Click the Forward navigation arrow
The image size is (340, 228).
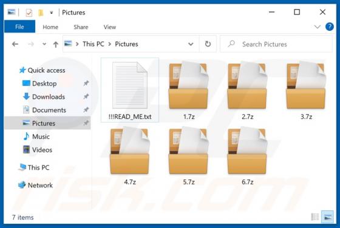tap(31, 44)
